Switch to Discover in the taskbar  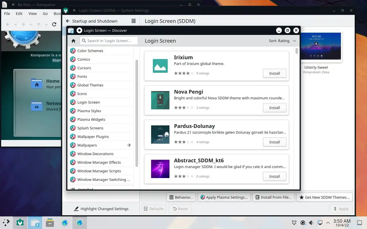tap(35, 223)
